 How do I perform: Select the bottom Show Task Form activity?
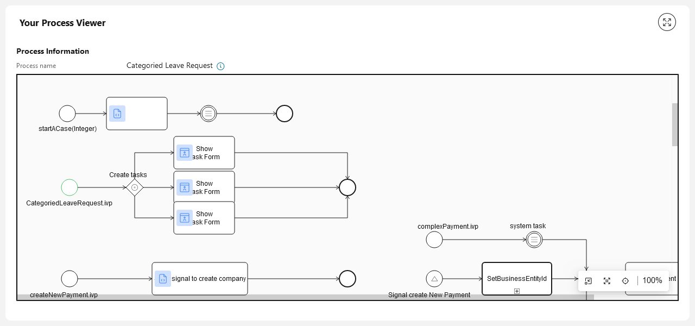pyautogui.click(x=204, y=218)
